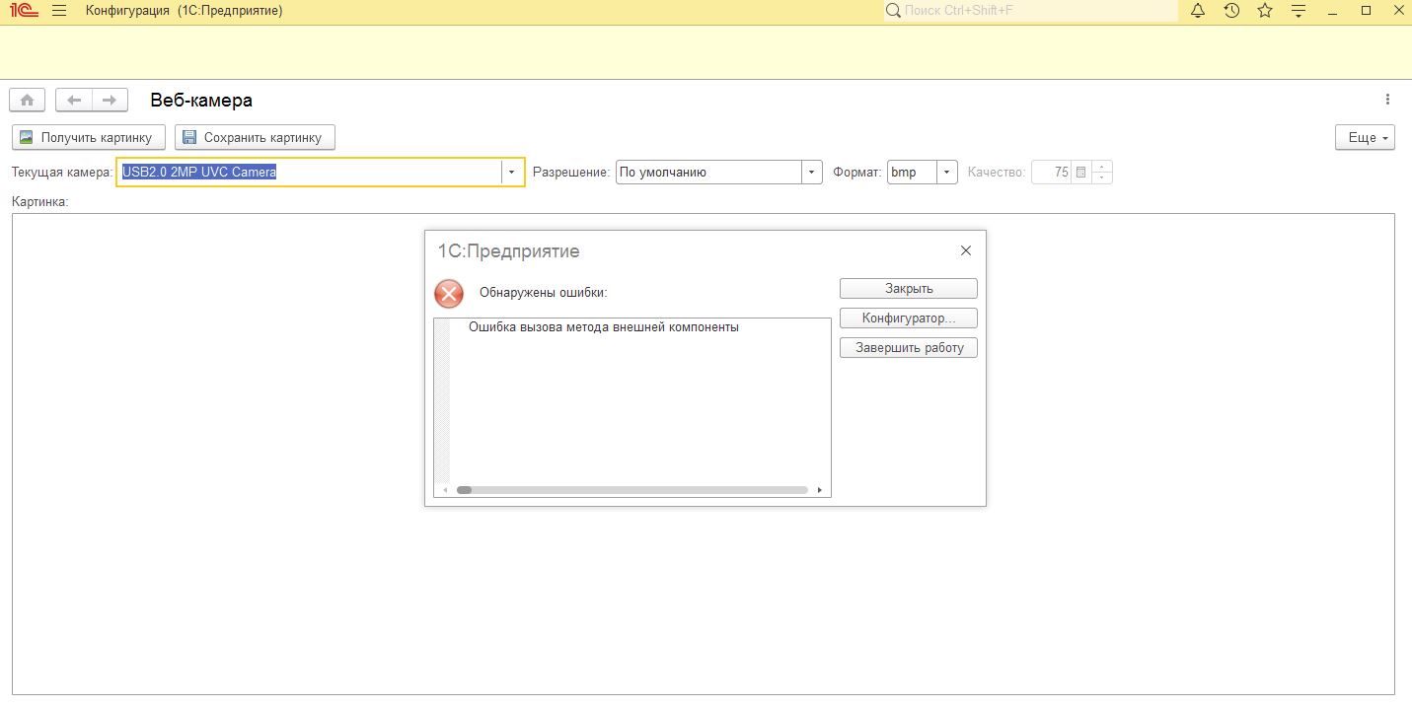Open favorites star icon
Screen dimensions: 1412x708
point(1265,11)
